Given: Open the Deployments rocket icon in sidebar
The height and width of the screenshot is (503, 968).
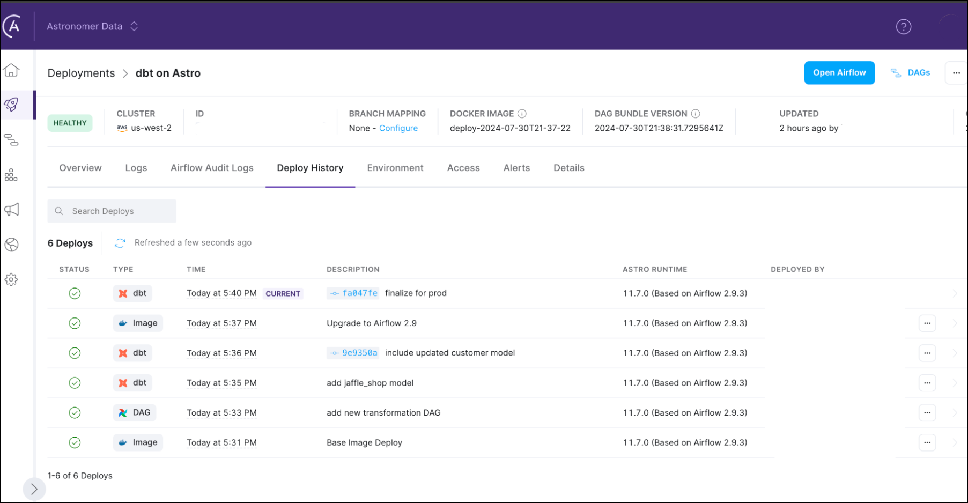Looking at the screenshot, I should point(11,105).
